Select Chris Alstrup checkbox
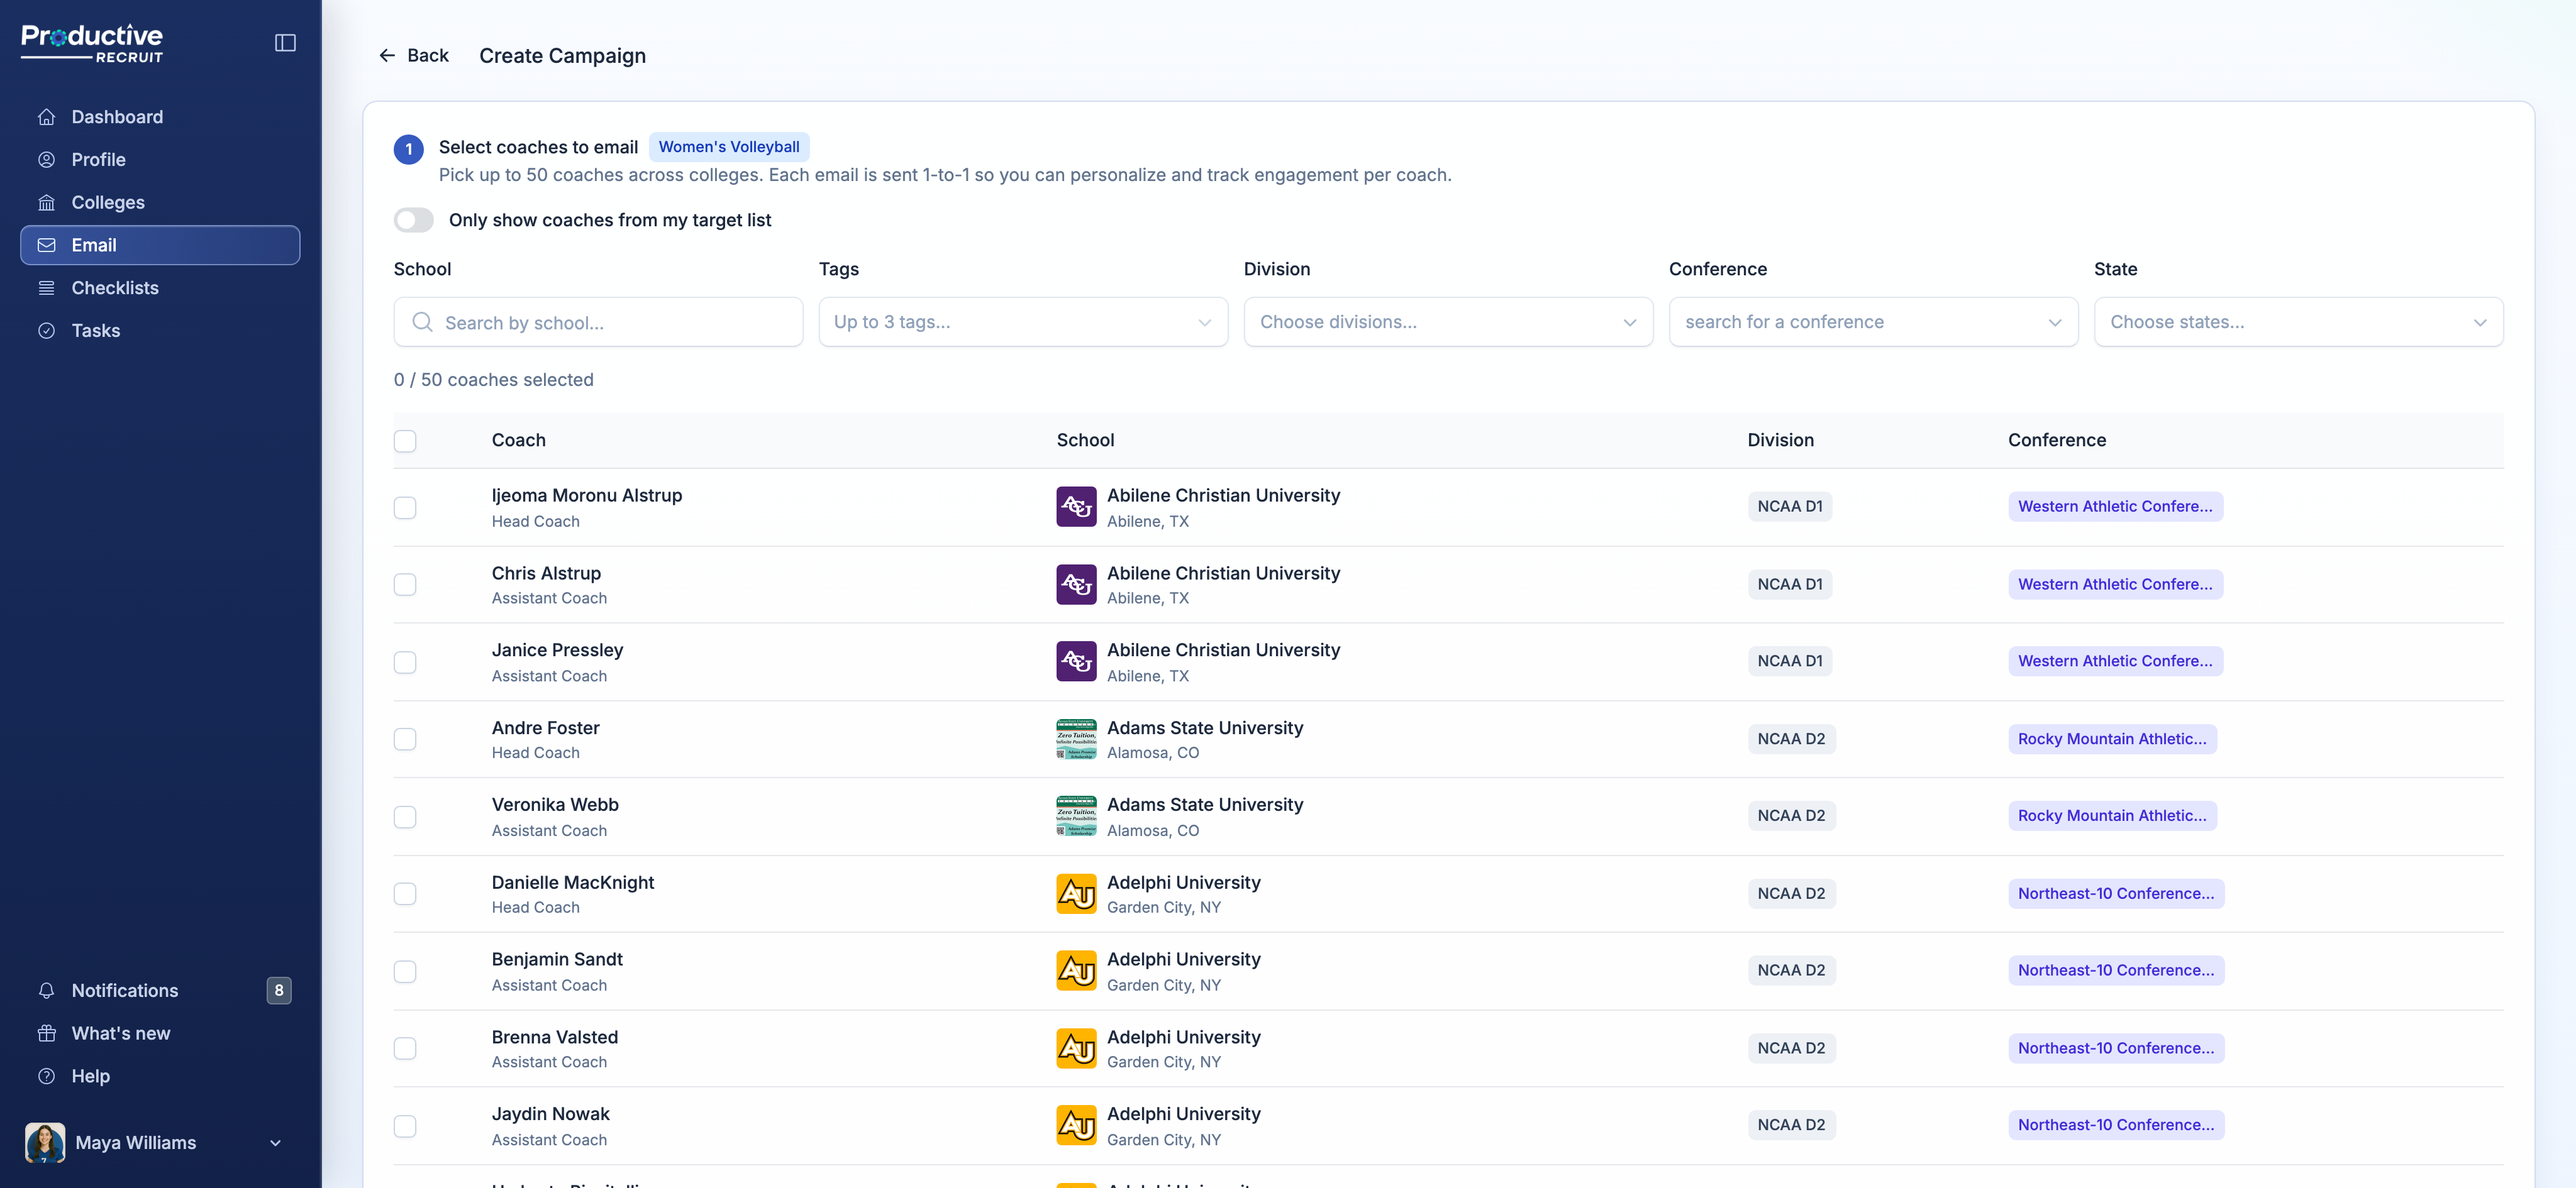The width and height of the screenshot is (2576, 1188). [405, 585]
